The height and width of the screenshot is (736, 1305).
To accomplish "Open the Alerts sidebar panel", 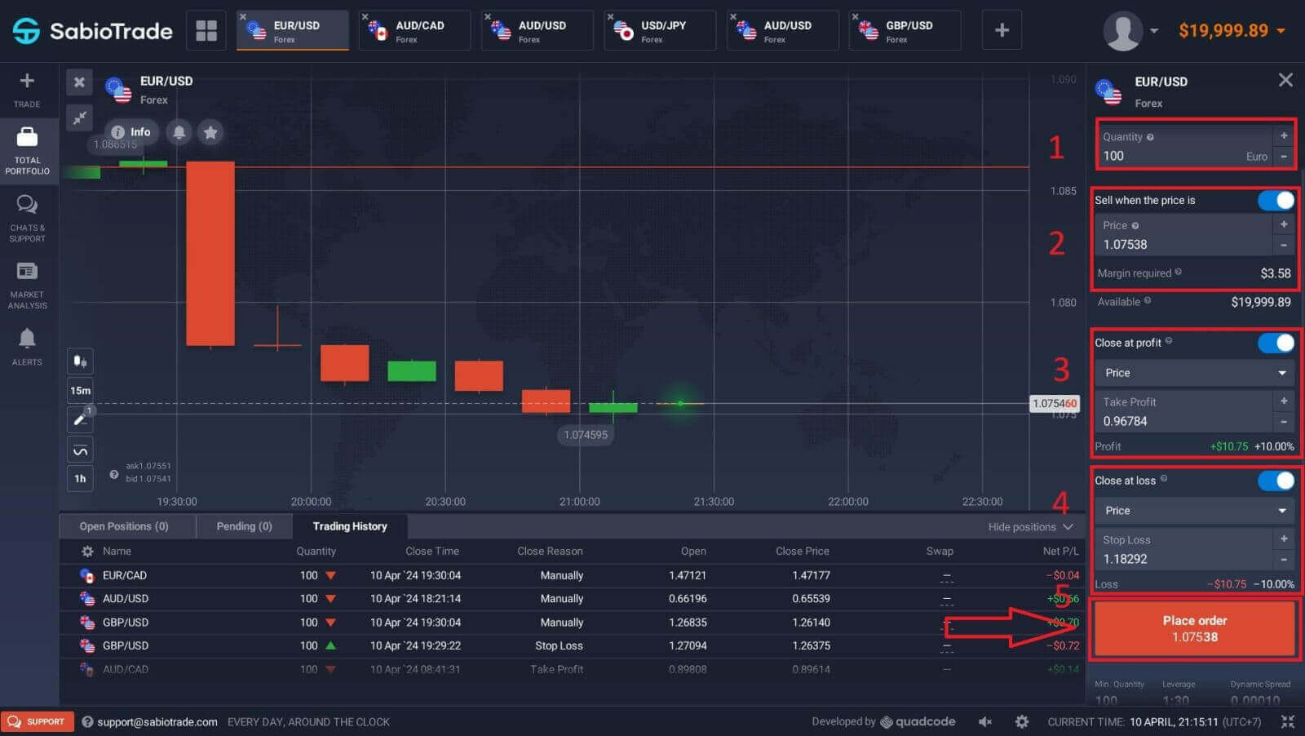I will tap(27, 343).
